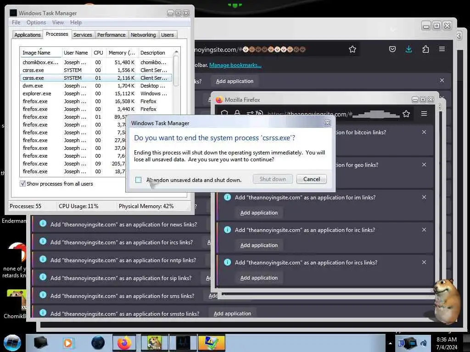Dismiss the geo links notification

coord(424,165)
